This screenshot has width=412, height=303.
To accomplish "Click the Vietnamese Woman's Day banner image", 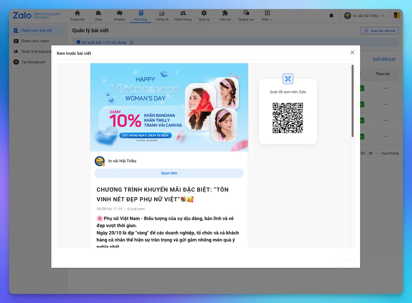I will coord(169,107).
